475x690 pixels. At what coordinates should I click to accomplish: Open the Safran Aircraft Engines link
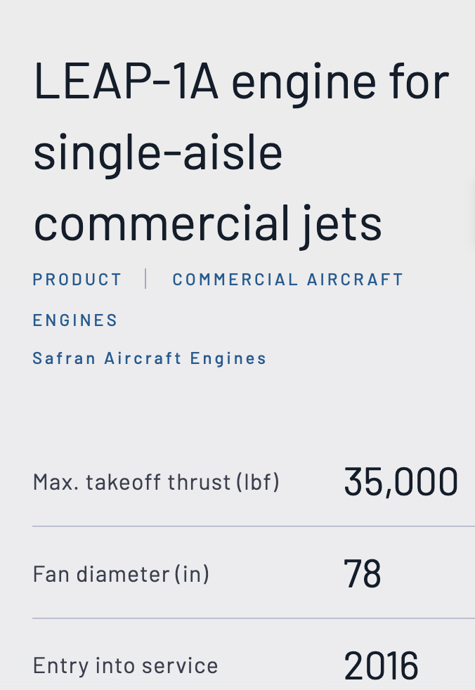149,358
